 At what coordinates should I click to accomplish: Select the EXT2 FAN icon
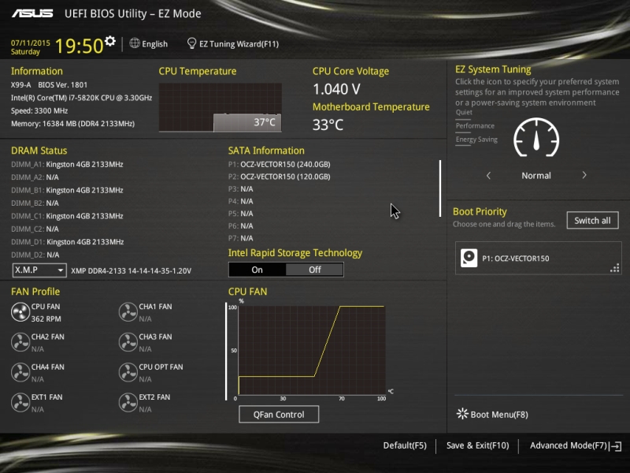coord(128,403)
